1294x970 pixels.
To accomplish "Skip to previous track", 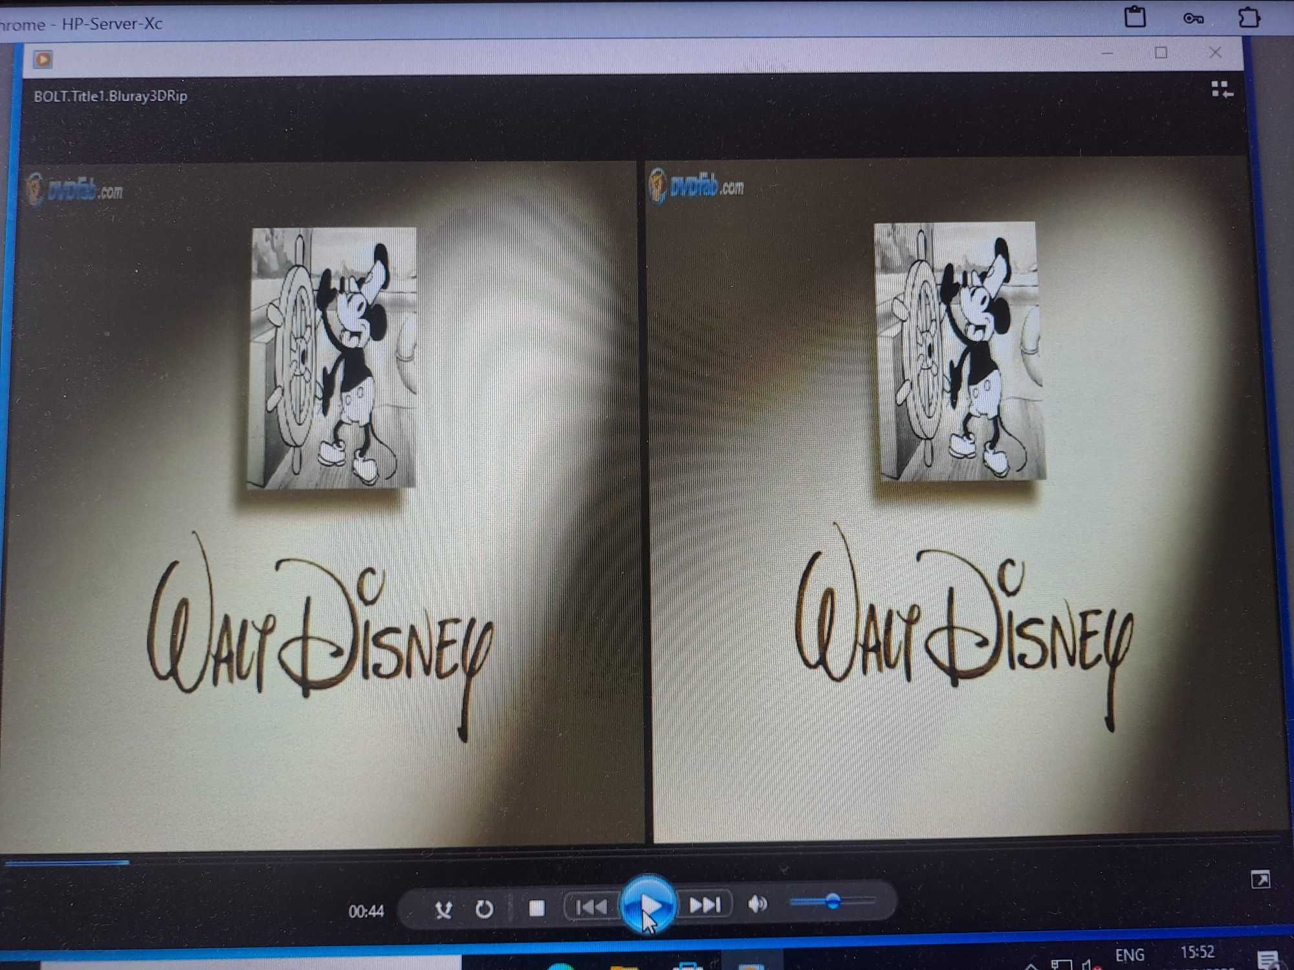I will pyautogui.click(x=591, y=907).
